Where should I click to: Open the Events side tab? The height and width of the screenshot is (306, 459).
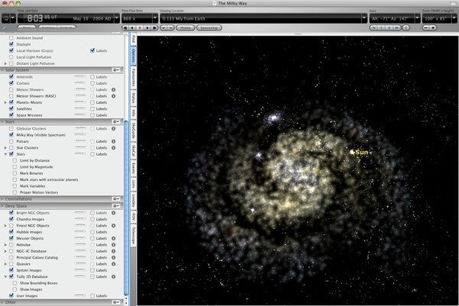pos(133,168)
